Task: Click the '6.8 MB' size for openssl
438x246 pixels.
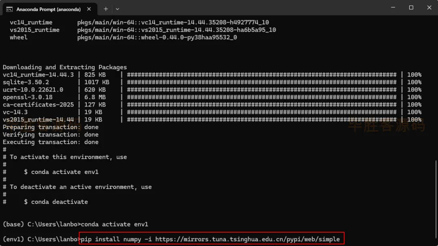Action: coord(95,97)
